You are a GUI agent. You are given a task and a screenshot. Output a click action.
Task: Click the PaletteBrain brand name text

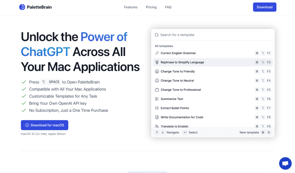click(39, 7)
